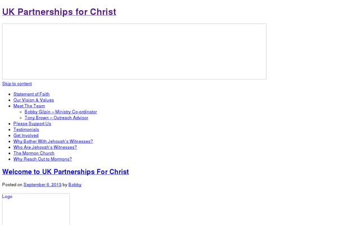This screenshot has width=337, height=225.
Task: Select Bobby Gilpin – Ministry Co-ordinator submenu link
Action: pos(60,112)
